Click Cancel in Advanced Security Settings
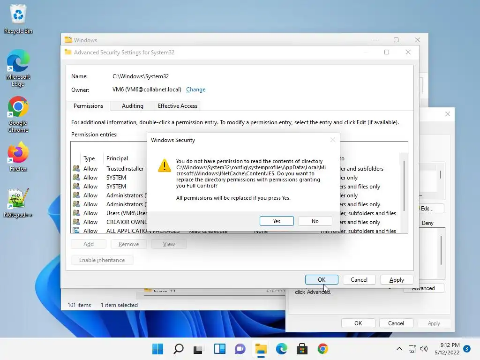This screenshot has width=480, height=360. (359, 279)
